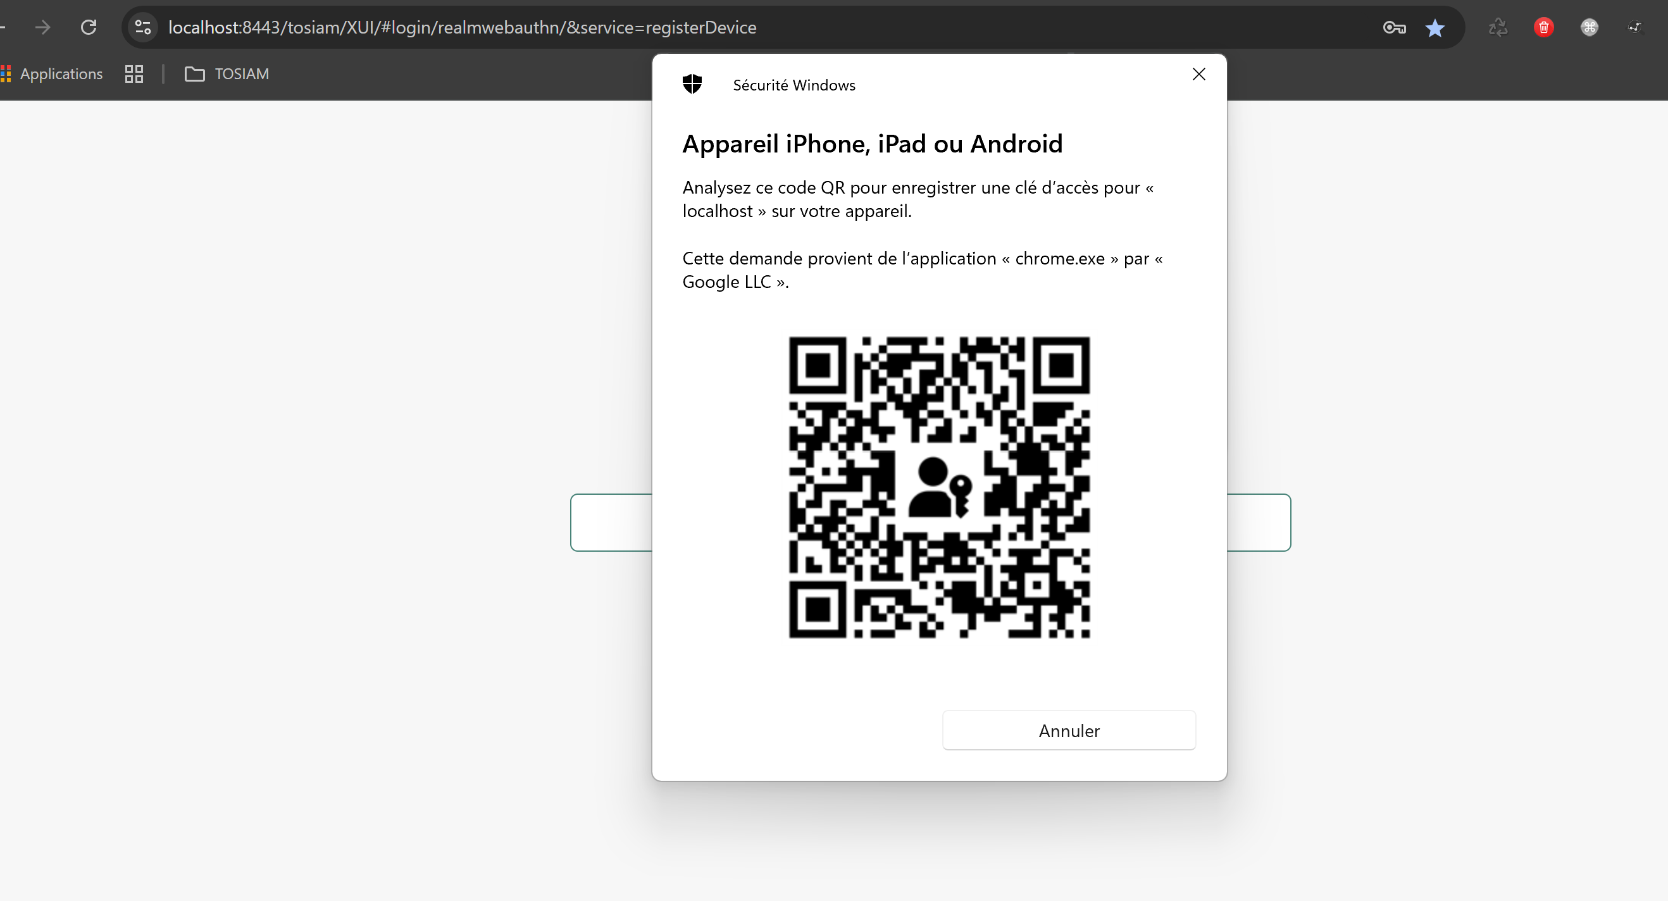
Task: Open the TOSIAM bookmark folder
Action: tap(227, 74)
